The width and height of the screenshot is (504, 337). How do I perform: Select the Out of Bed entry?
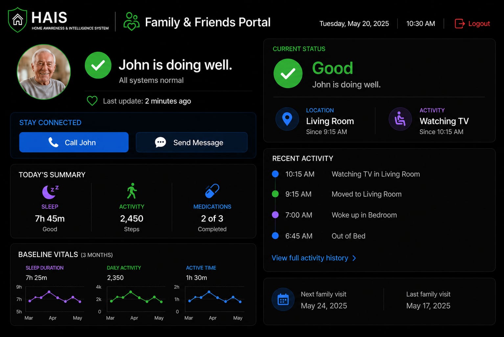pos(349,236)
